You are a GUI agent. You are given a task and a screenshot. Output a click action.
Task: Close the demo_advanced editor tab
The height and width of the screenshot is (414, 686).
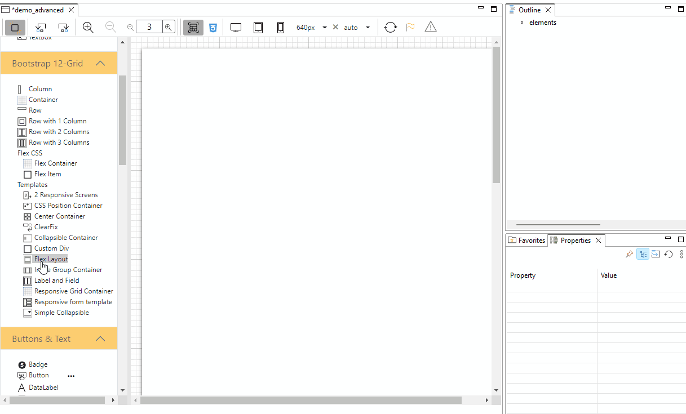tap(71, 10)
